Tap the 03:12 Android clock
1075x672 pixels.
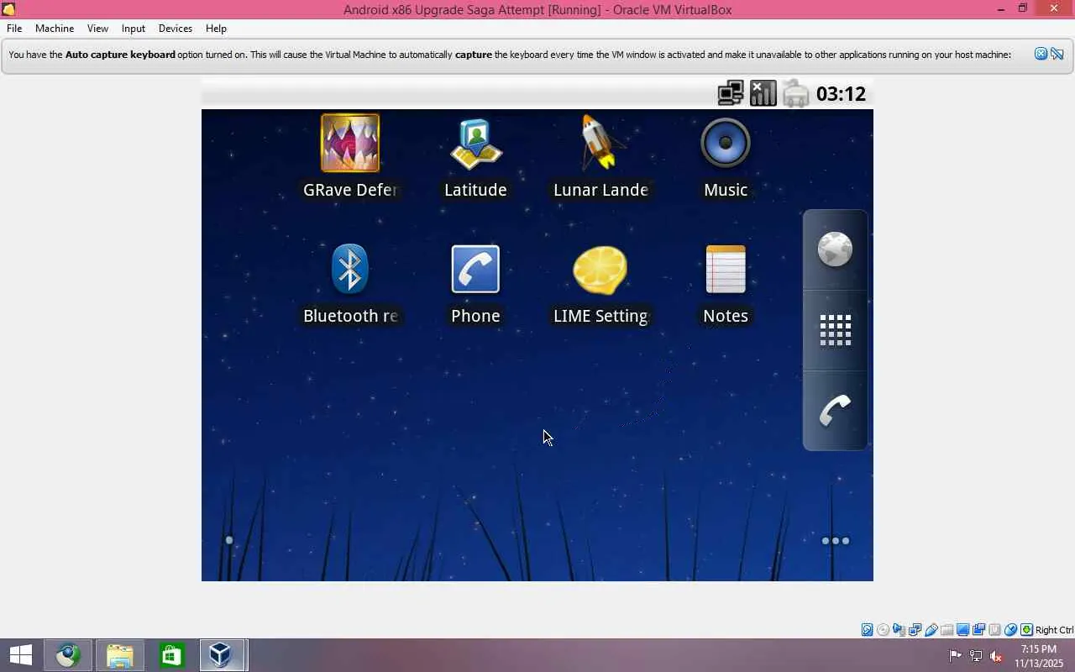[x=841, y=93]
